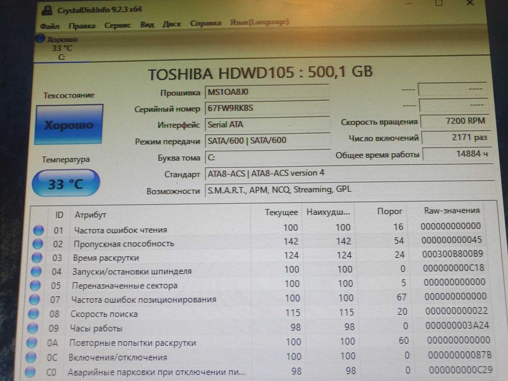Click the disk title TOSHIBA HDWD105 : 500,1 GB
Image resolution: width=508 pixels, height=381 pixels.
pyautogui.click(x=260, y=73)
